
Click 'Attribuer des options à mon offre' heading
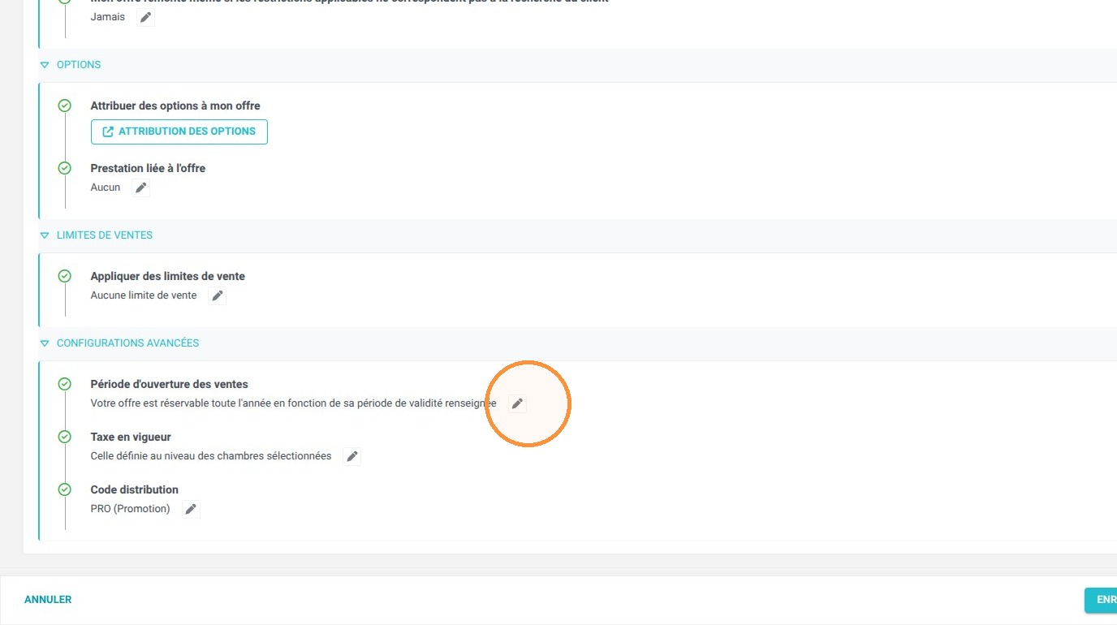point(175,106)
